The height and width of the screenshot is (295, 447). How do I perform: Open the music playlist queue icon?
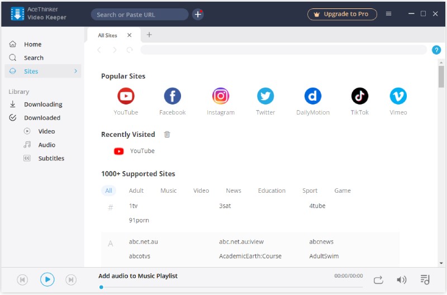pos(425,280)
